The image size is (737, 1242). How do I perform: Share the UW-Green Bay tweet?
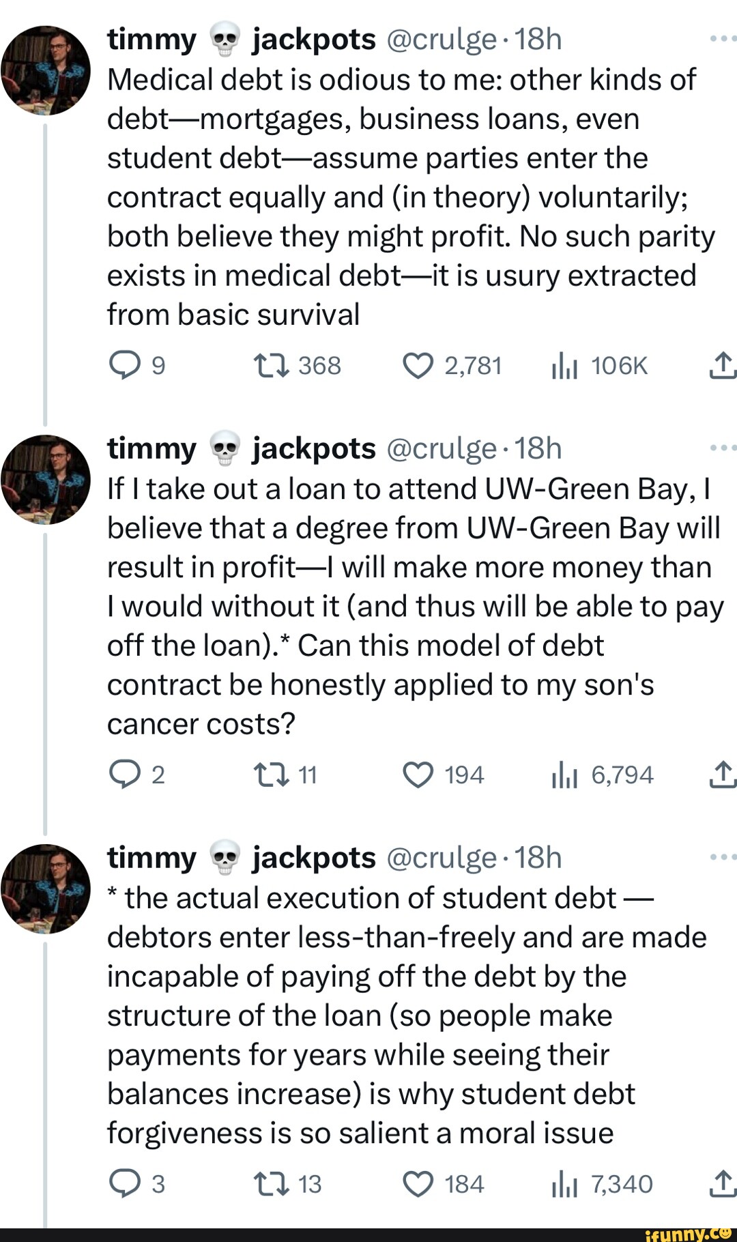tap(722, 775)
